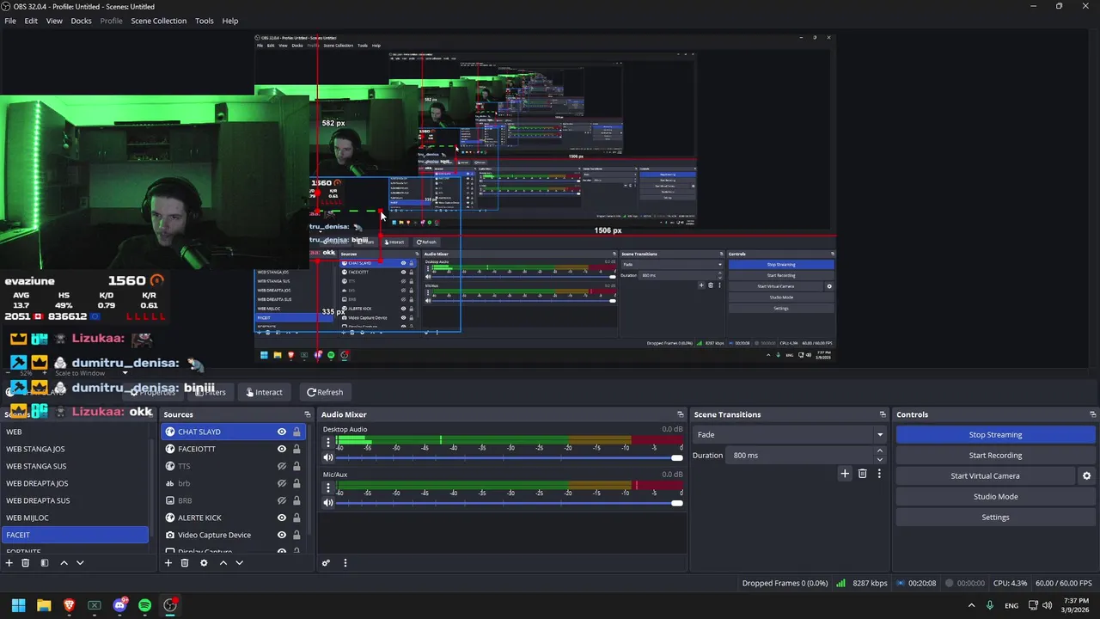
Task: Open Settings from the Controls dock
Action: pyautogui.click(x=995, y=517)
